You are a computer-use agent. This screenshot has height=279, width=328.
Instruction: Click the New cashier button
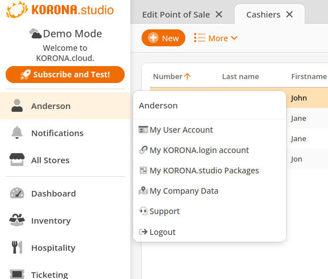click(x=163, y=38)
